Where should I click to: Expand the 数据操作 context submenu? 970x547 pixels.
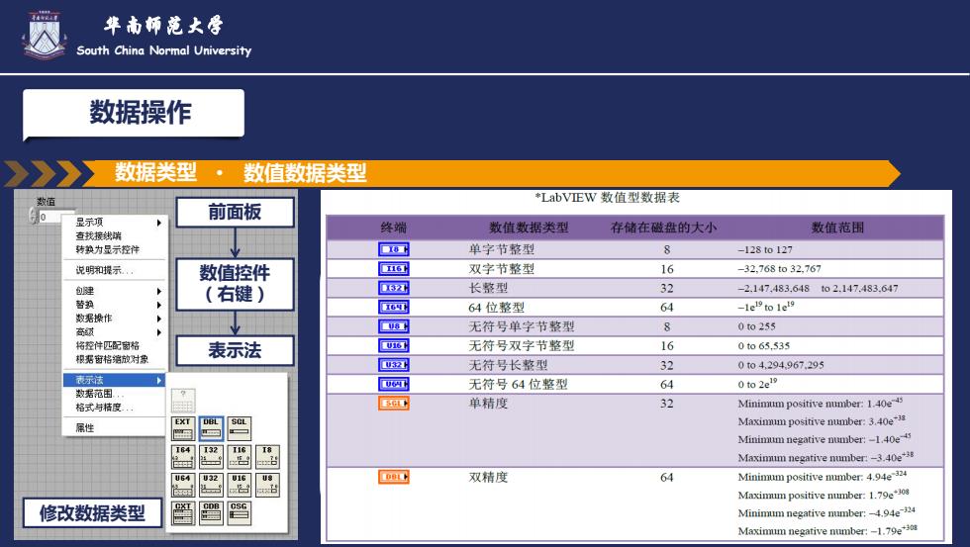115,318
